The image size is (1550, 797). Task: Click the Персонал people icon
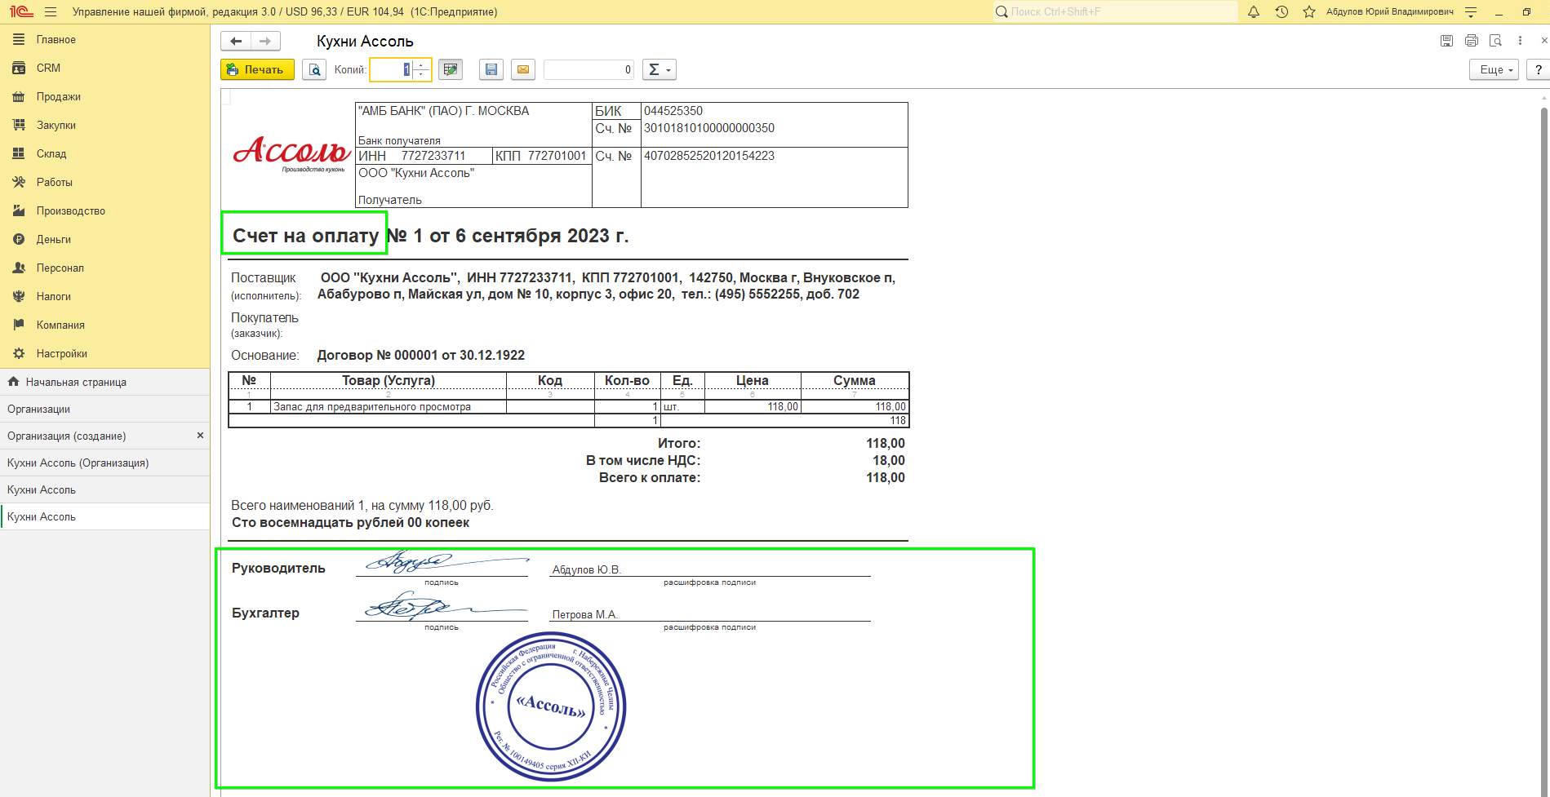point(19,268)
